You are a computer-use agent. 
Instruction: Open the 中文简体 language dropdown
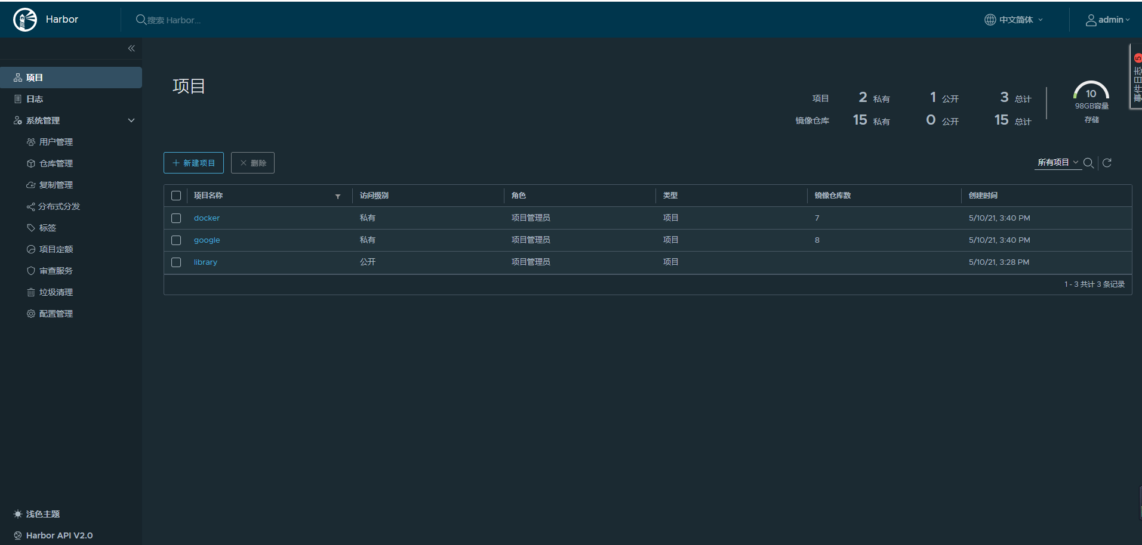(1014, 20)
